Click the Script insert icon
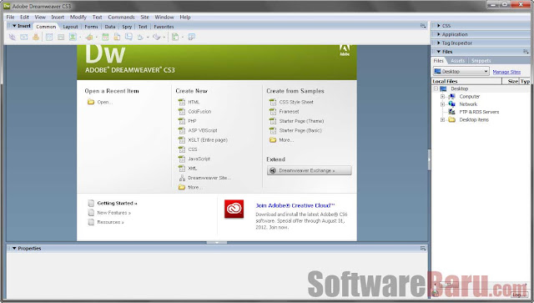This screenshot has width=534, height=303. click(x=156, y=38)
